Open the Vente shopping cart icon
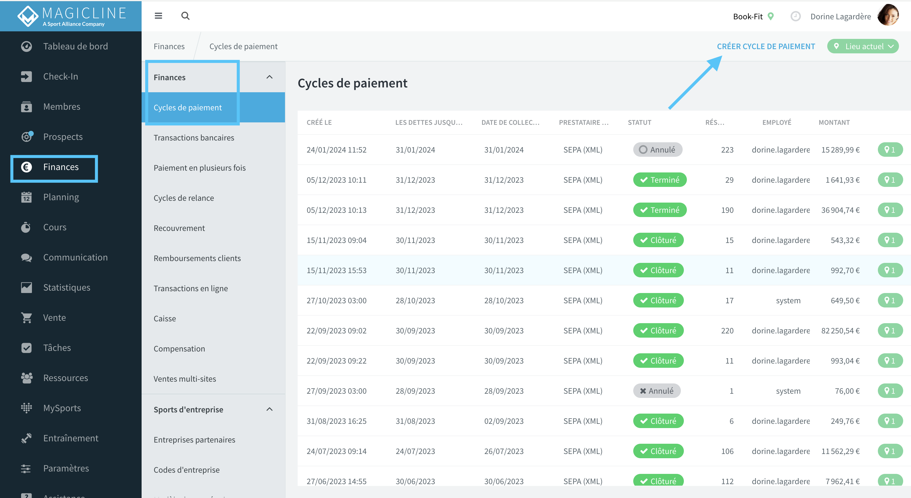The image size is (911, 498). pos(26,317)
